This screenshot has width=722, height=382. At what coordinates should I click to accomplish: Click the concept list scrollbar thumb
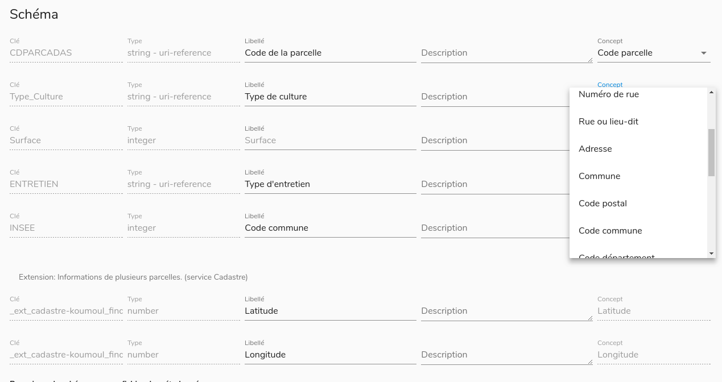point(711,152)
